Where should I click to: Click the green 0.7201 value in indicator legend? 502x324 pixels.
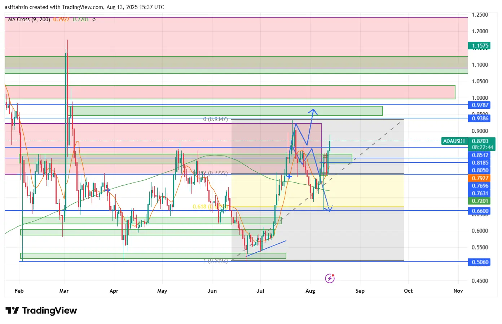[x=81, y=19]
